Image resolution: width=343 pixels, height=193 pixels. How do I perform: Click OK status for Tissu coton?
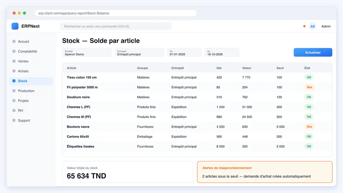coord(309,77)
